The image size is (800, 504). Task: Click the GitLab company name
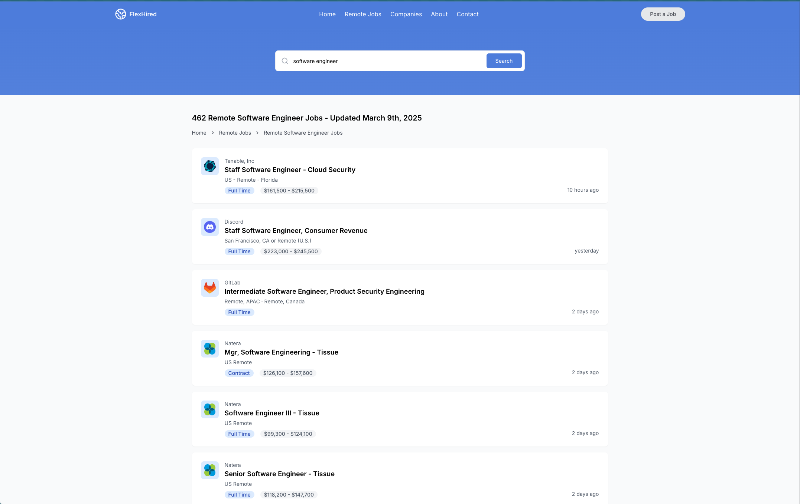click(x=232, y=283)
